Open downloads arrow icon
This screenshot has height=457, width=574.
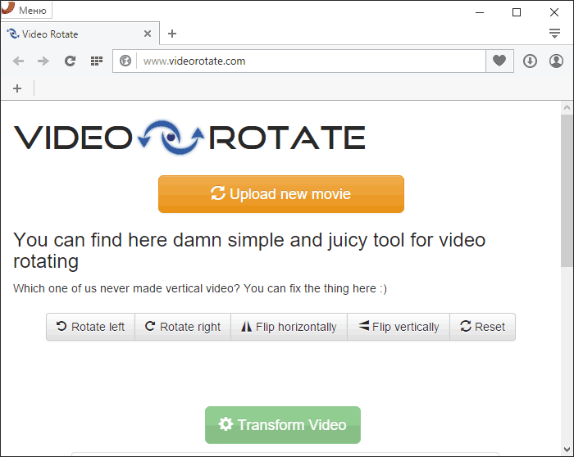[530, 61]
